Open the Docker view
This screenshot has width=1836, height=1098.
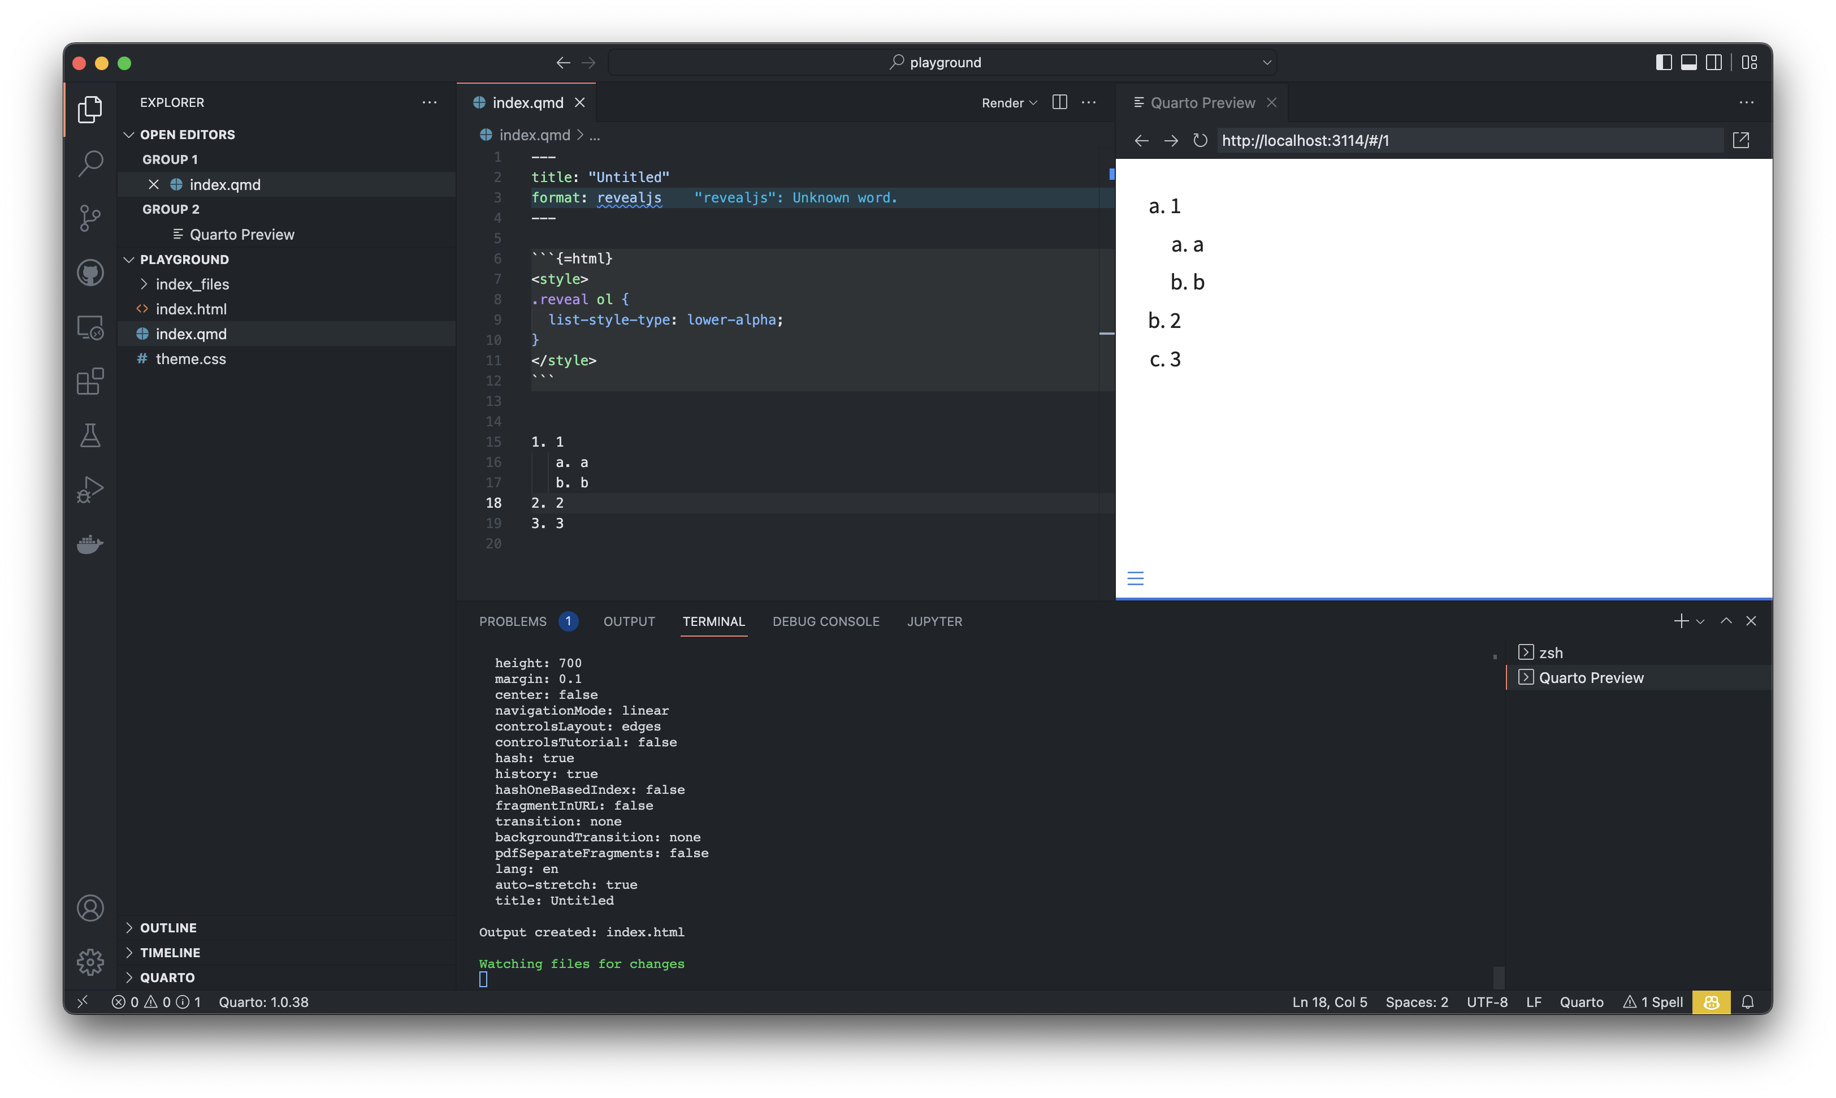tap(90, 544)
